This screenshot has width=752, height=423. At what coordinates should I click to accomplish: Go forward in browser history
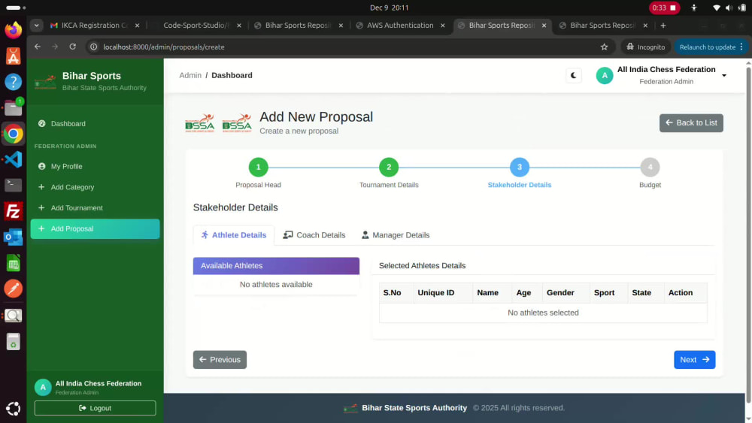coord(55,47)
